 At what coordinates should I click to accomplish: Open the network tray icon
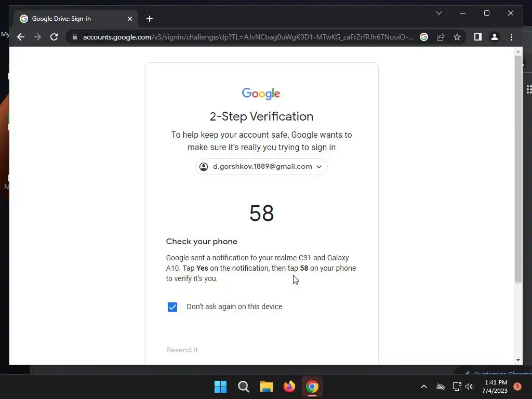(x=457, y=387)
